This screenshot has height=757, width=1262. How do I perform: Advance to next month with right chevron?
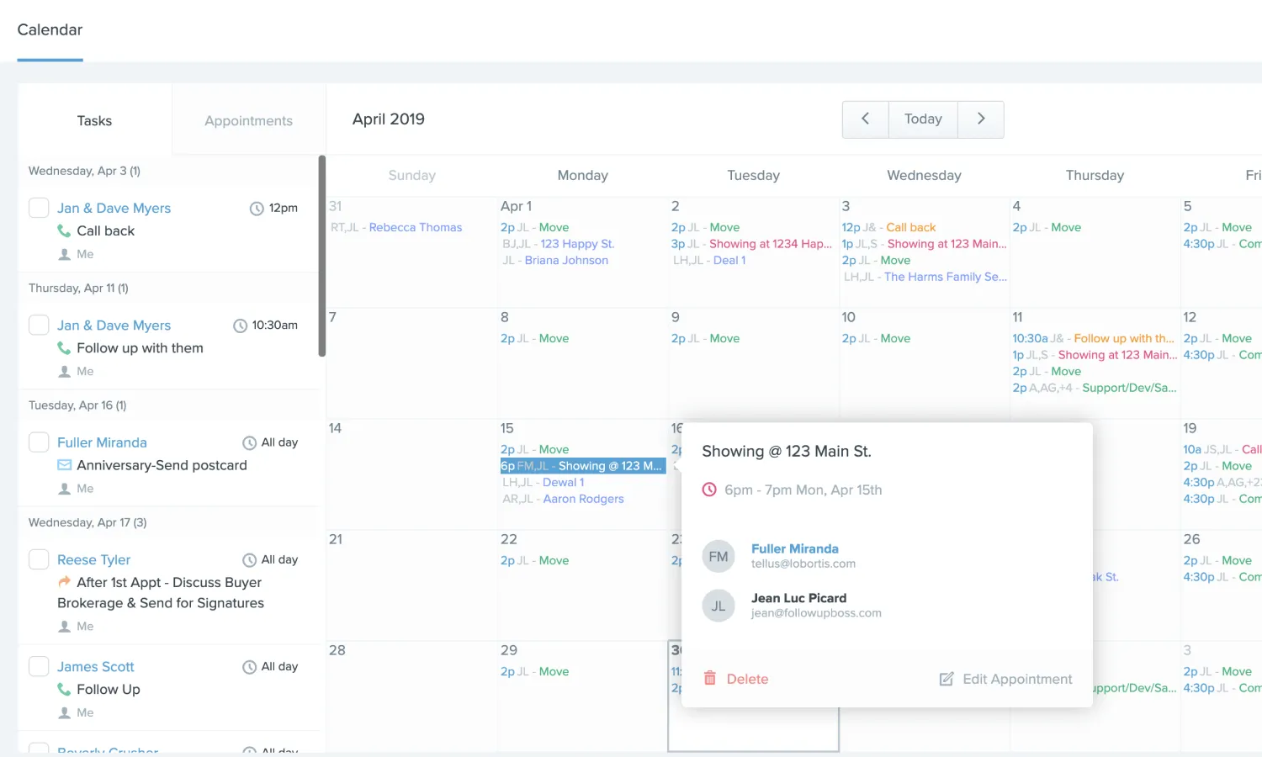coord(981,119)
